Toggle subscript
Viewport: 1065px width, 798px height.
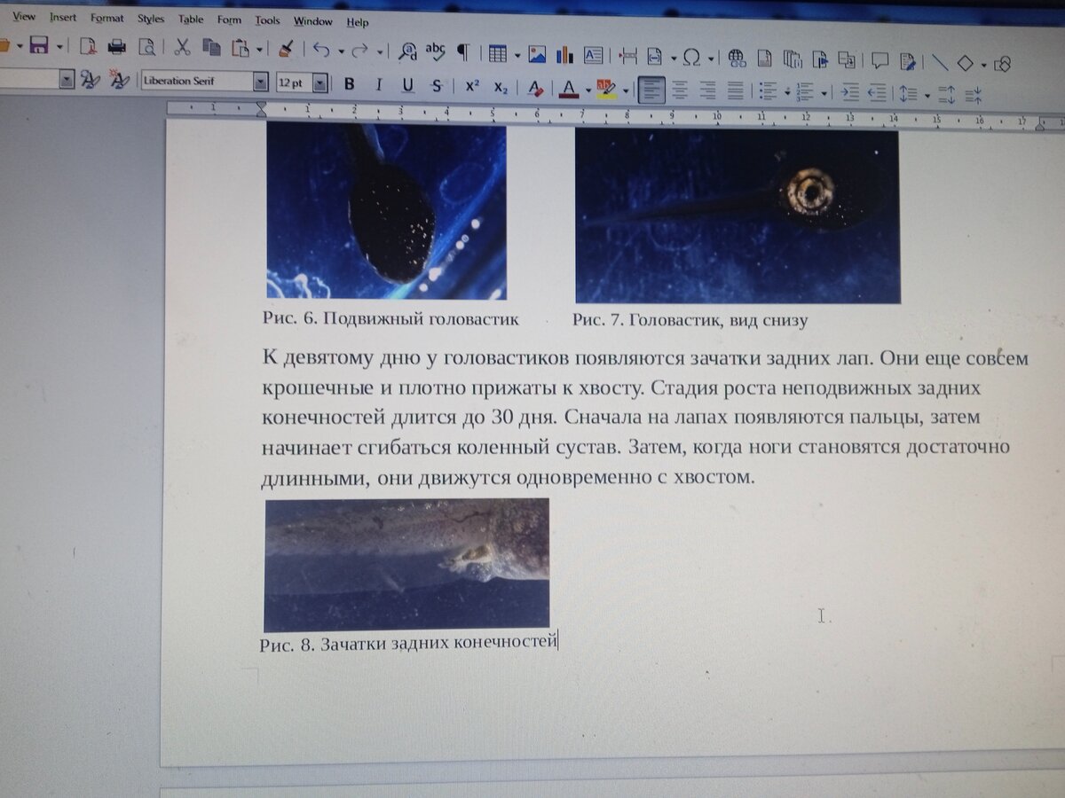[501, 87]
